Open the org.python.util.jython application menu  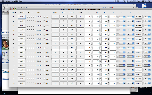coord(14,1)
